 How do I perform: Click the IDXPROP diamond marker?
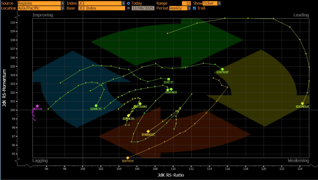222,69
